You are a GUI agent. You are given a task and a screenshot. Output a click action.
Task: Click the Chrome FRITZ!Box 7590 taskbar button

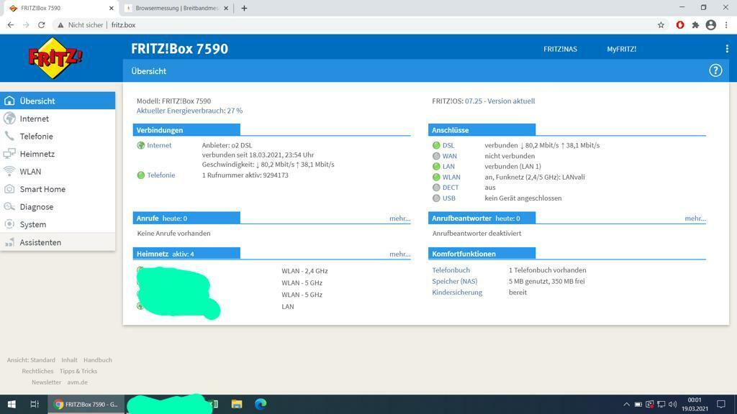[x=86, y=404]
